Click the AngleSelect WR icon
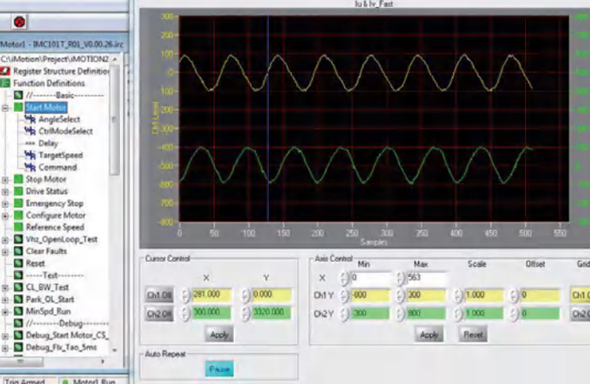 tap(30, 120)
